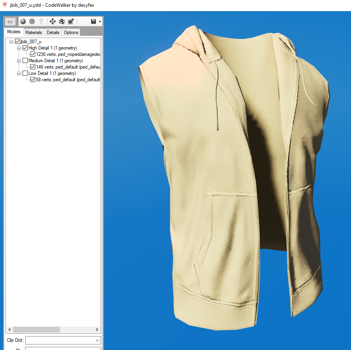Click the light bulb lighting icon

[41, 21]
